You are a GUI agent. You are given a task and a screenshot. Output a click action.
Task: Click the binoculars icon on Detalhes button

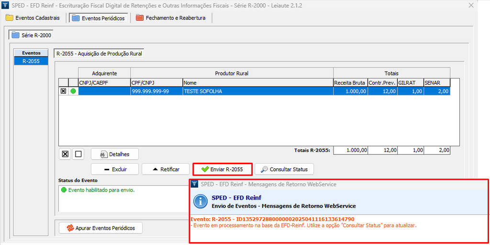(x=103, y=154)
